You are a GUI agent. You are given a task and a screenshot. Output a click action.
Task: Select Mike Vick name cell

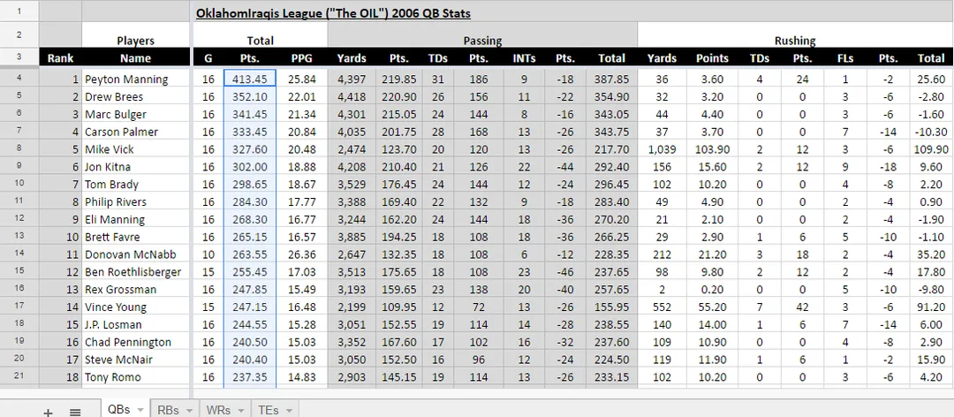tap(136, 149)
